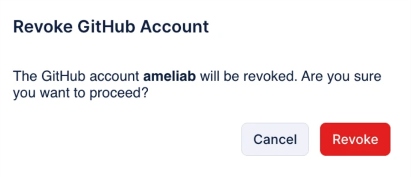Click "The GitHub account" in the body text

pyautogui.click(x=76, y=77)
